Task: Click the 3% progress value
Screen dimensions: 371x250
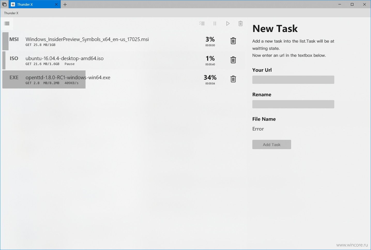Action: pos(210,39)
